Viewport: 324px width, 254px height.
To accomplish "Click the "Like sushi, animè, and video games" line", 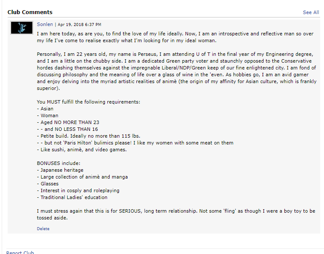I will [x=82, y=150].
